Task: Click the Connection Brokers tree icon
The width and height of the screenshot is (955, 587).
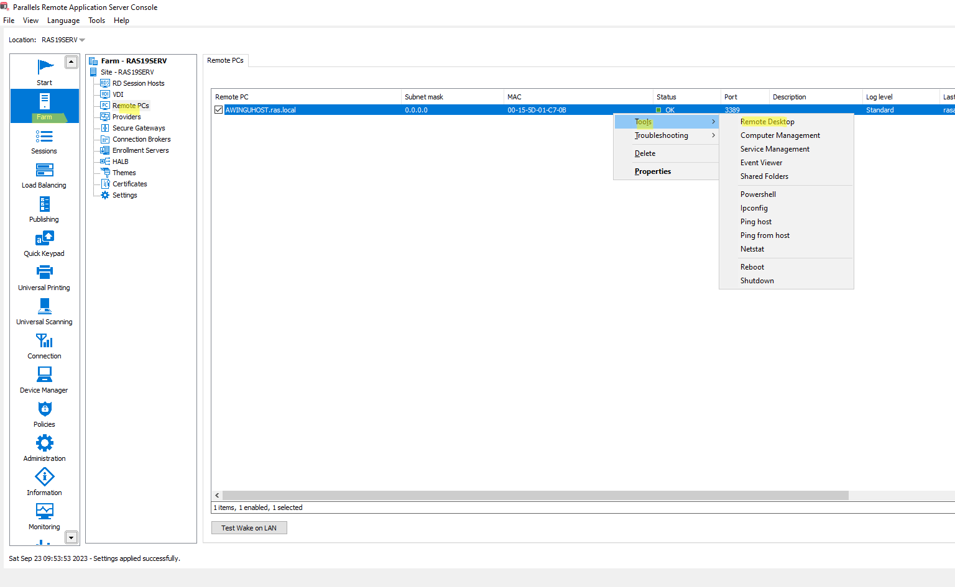Action: [x=105, y=139]
